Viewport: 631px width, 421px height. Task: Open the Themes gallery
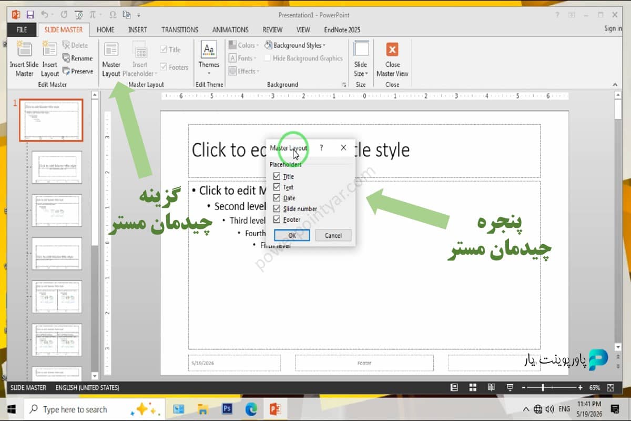coord(209,59)
